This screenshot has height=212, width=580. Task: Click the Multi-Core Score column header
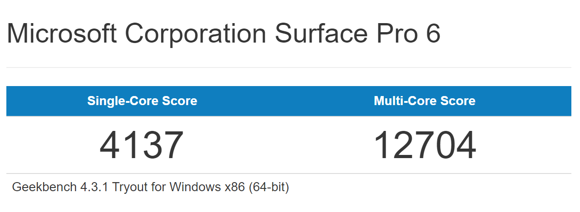coord(425,101)
